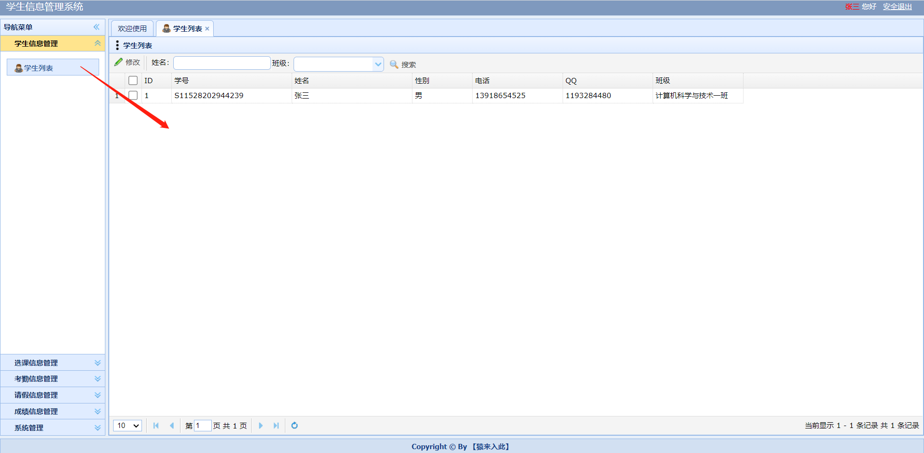Go to last page icon
924x453 pixels.
(x=276, y=426)
